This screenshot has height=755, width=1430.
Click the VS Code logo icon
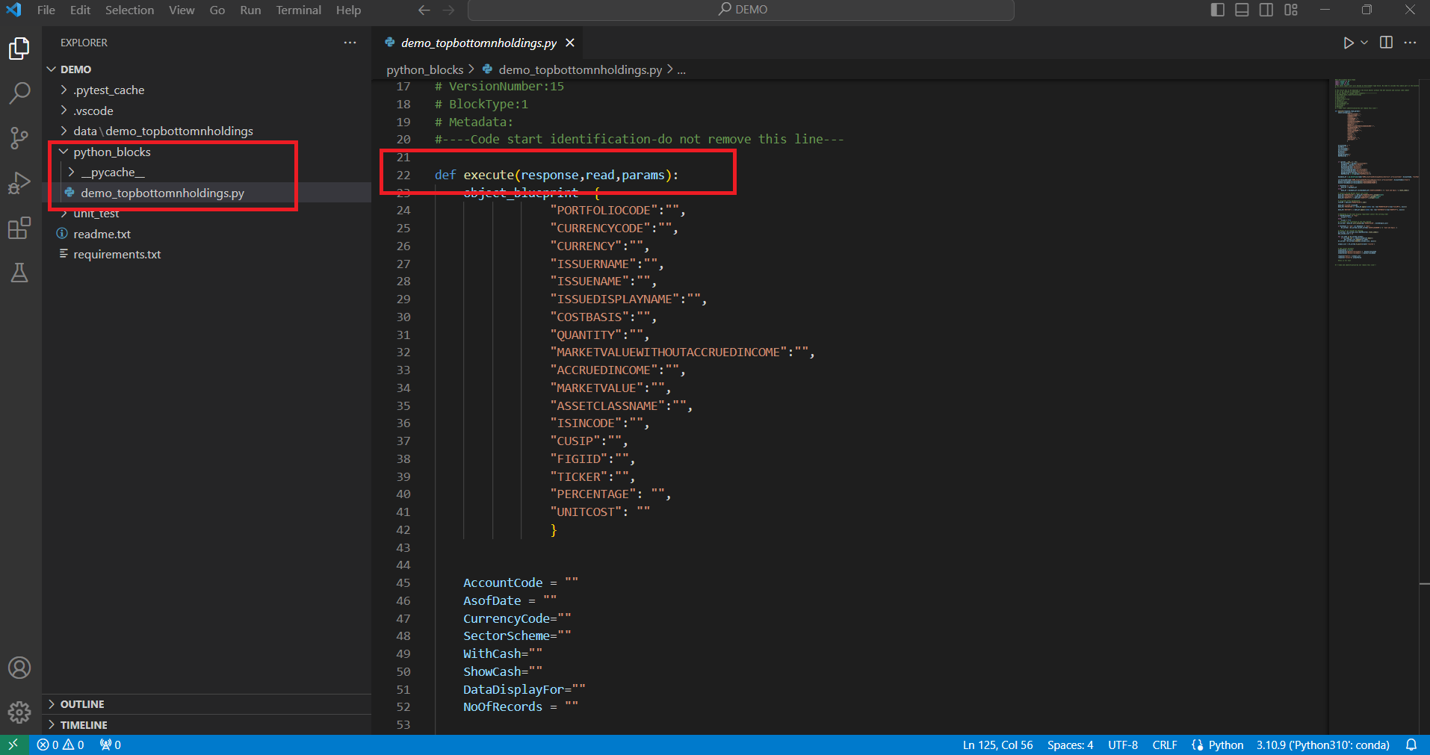pos(13,10)
